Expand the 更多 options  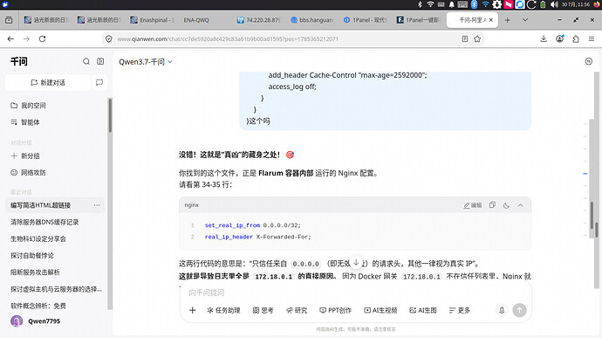[460, 310]
